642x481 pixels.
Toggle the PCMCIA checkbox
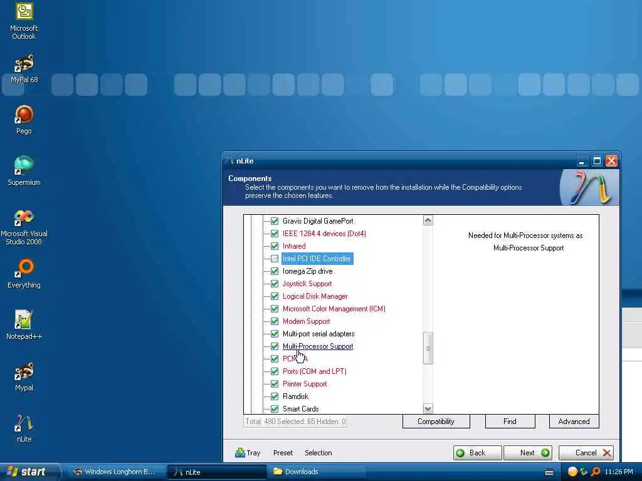(275, 359)
